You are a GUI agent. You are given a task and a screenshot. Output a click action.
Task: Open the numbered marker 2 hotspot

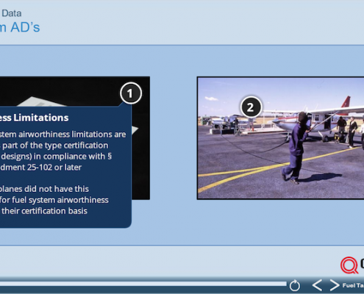pos(251,107)
